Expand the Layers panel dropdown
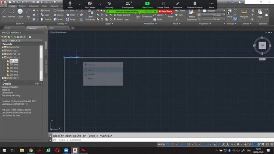Image resolution: width=274 pixels, height=154 pixels. [x=109, y=24]
